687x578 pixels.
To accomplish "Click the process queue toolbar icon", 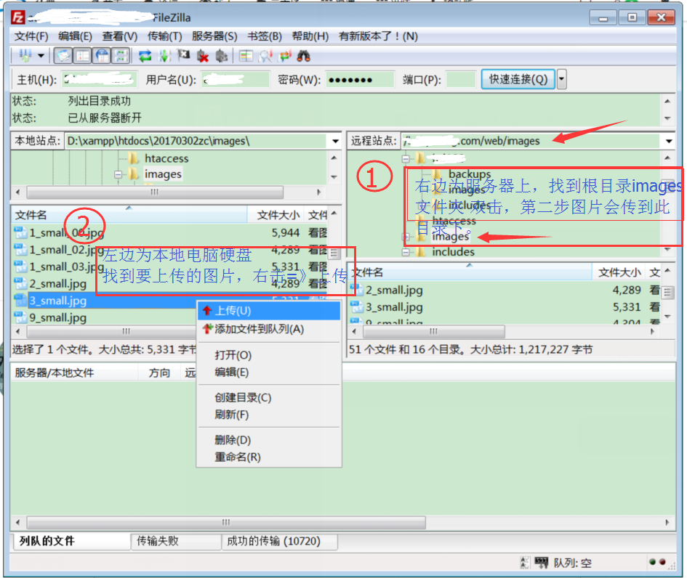I will (165, 56).
